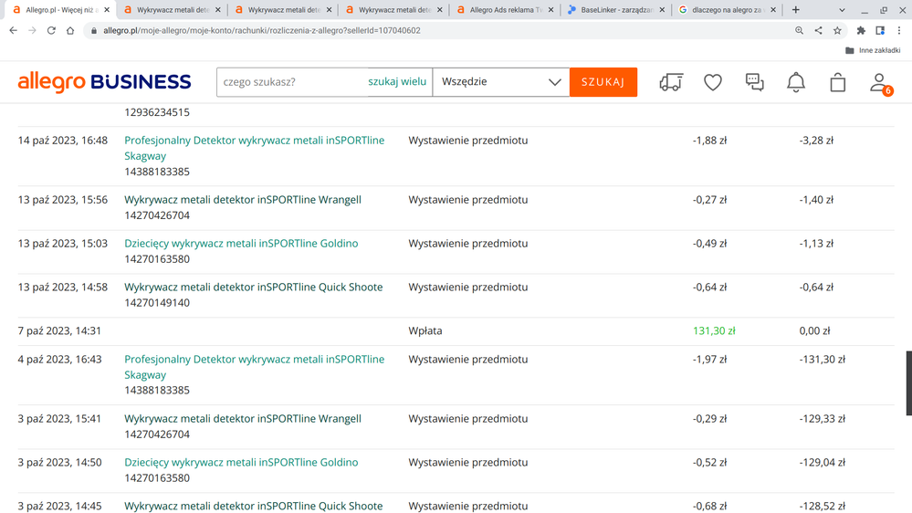The image size is (912, 513).
Task: Close the BaseLinker tab
Action: click(x=662, y=10)
